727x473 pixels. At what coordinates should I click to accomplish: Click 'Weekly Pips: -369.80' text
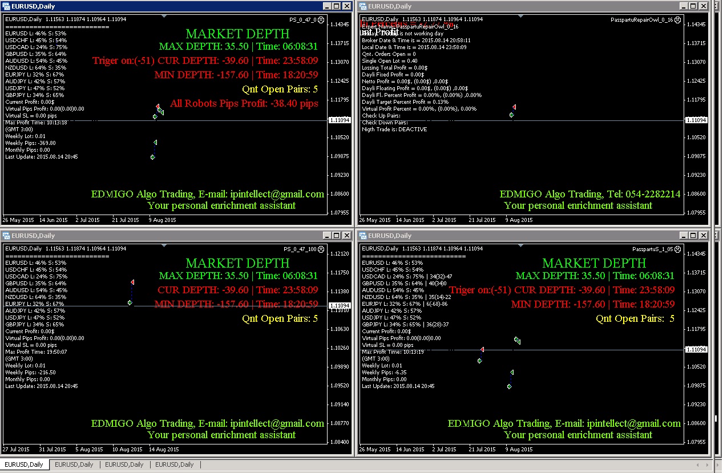coord(30,143)
